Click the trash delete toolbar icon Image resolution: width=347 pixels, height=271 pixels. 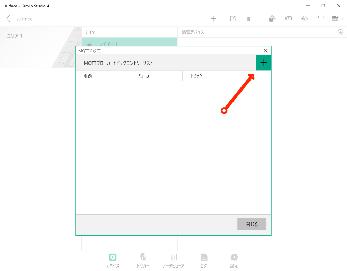point(249,18)
